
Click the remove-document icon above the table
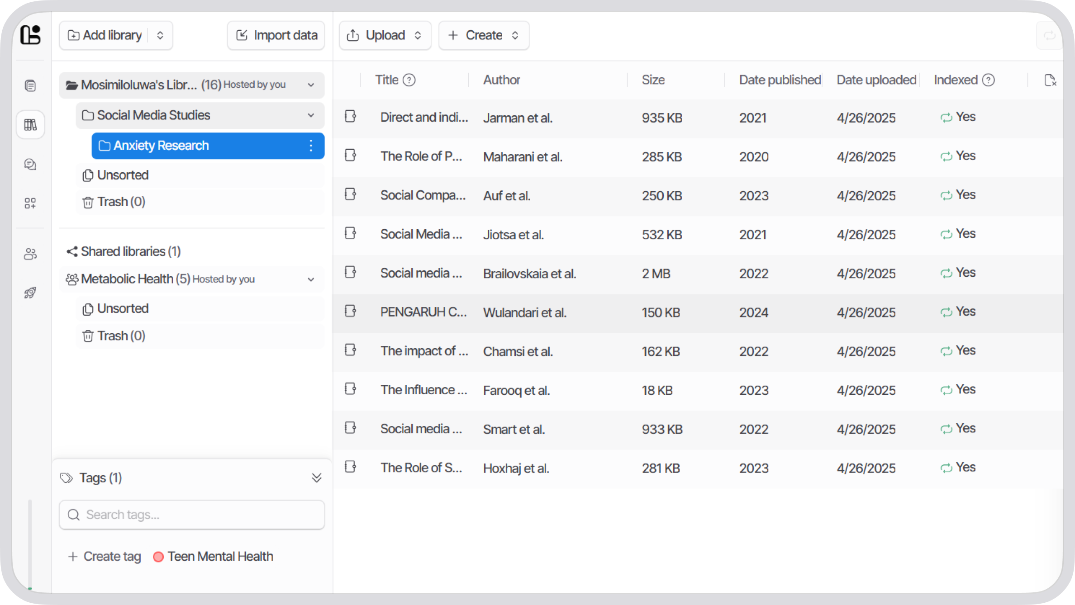[1051, 80]
